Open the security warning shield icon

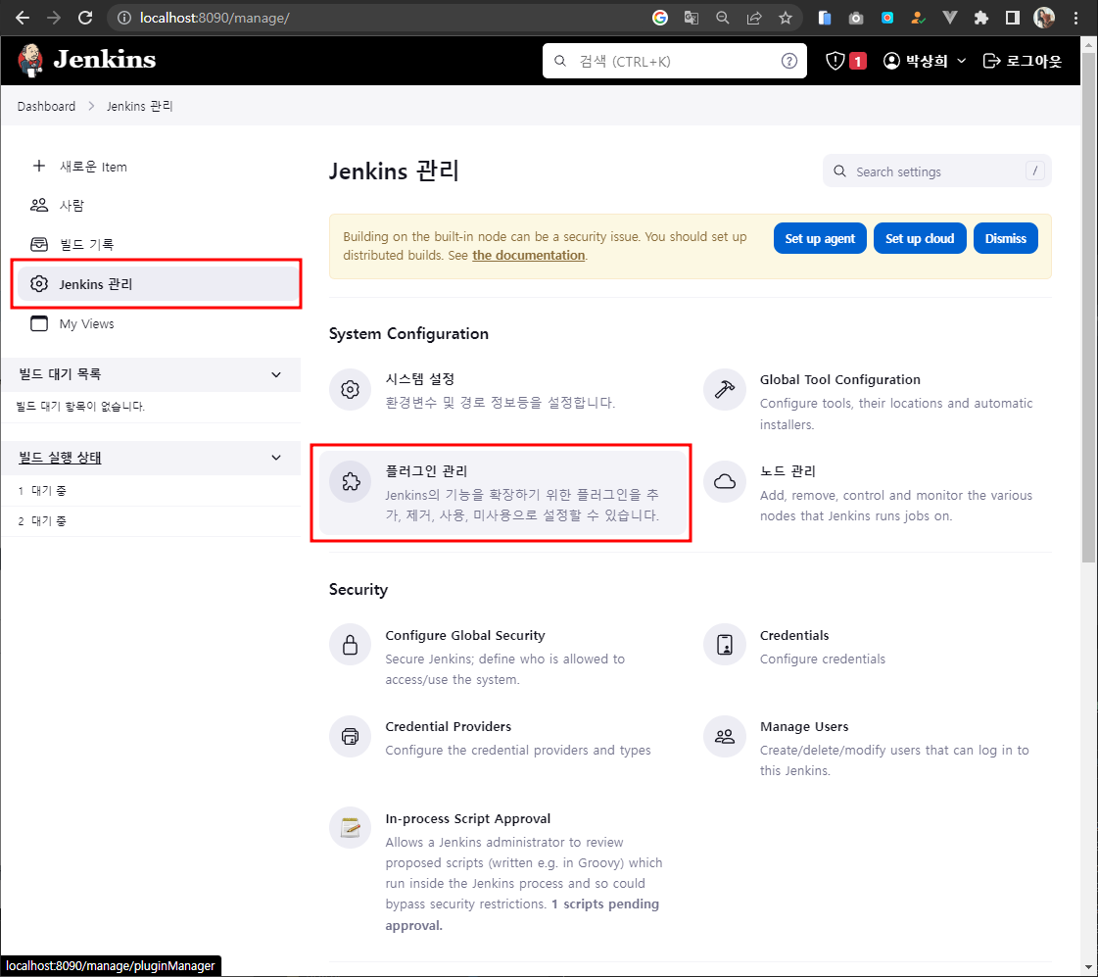[835, 61]
